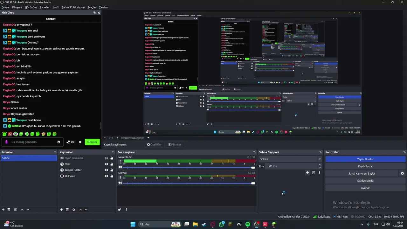The image size is (407, 229).
Task: Open Masaüstü Ses options dots
Action: click(x=120, y=162)
